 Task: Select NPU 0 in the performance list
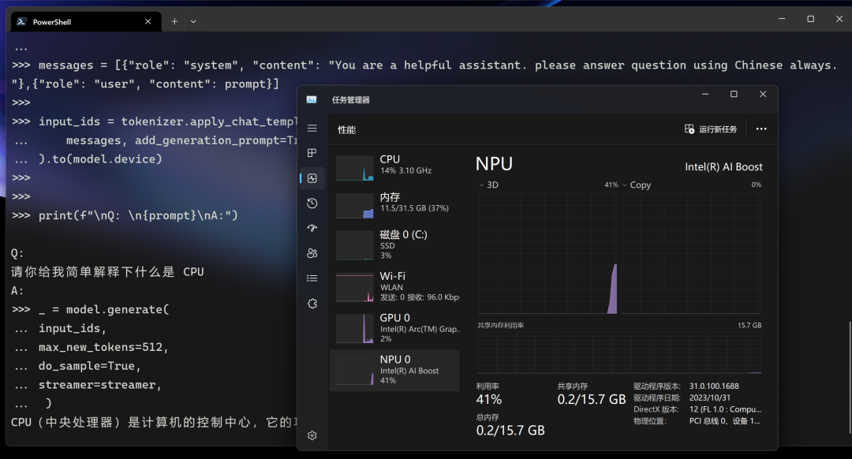[394, 369]
